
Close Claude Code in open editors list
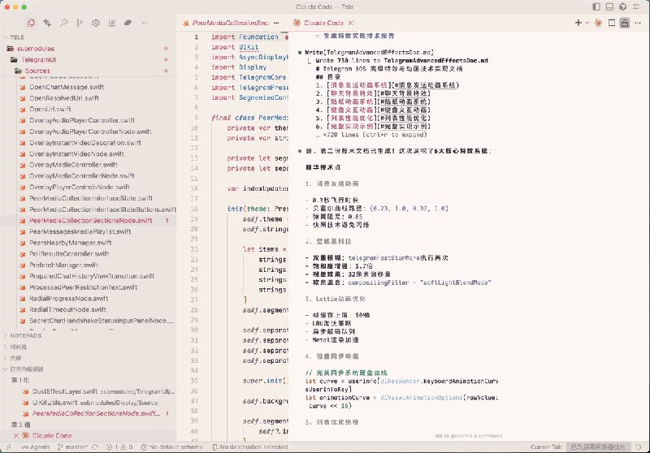[15, 436]
